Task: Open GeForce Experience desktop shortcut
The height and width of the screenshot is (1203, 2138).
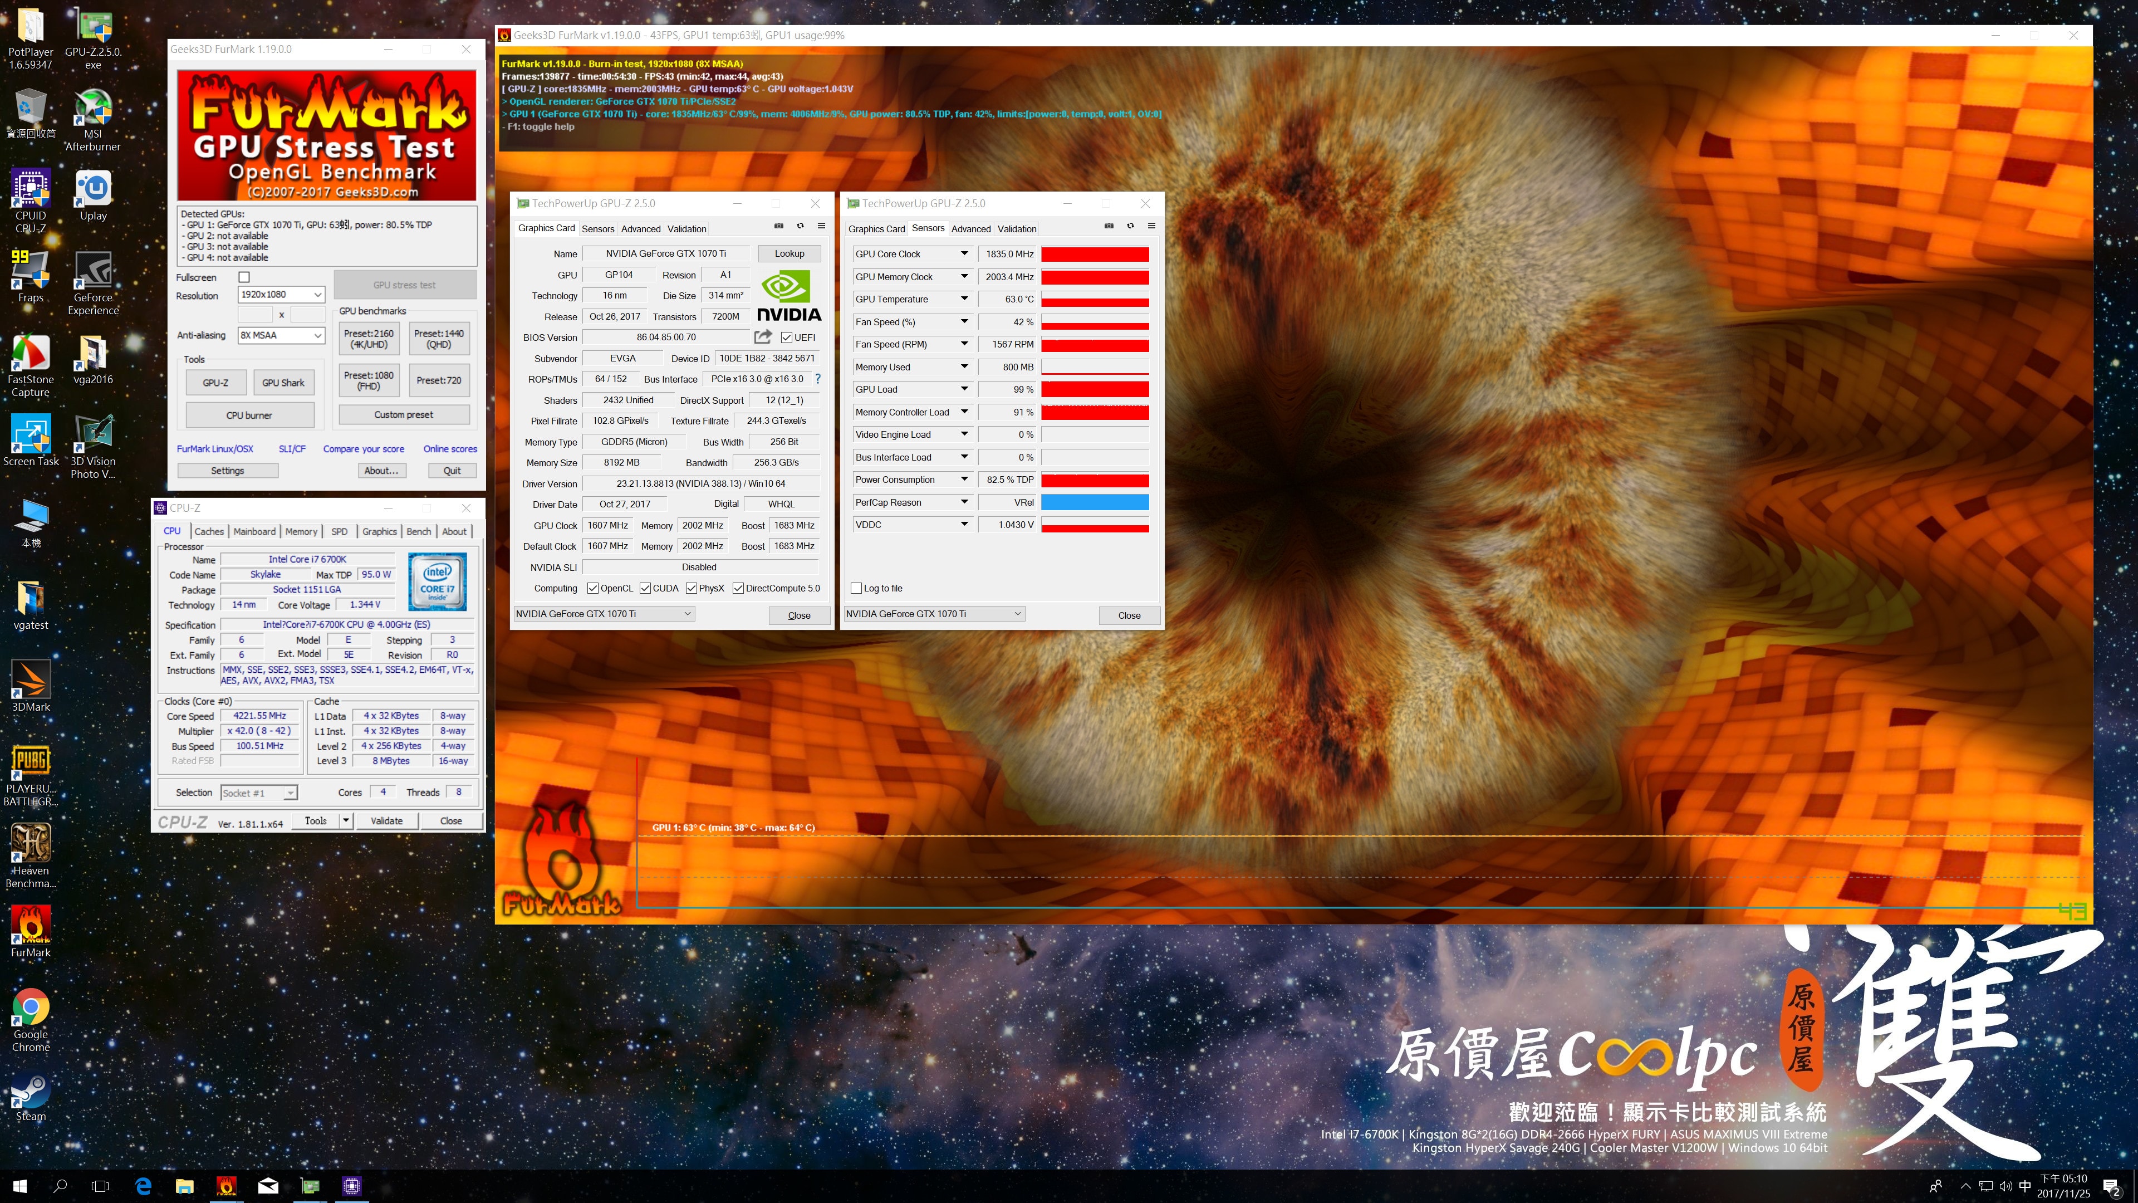Action: (x=93, y=283)
